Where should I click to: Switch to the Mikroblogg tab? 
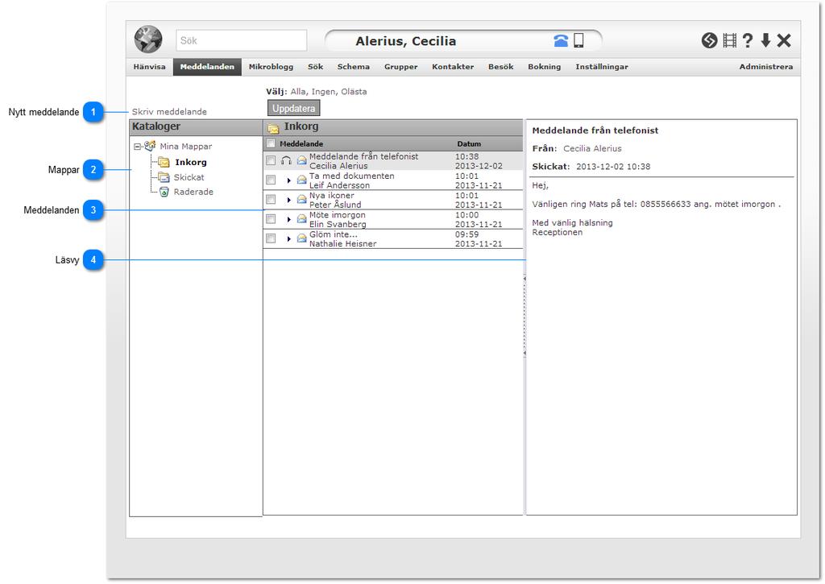[x=271, y=67]
